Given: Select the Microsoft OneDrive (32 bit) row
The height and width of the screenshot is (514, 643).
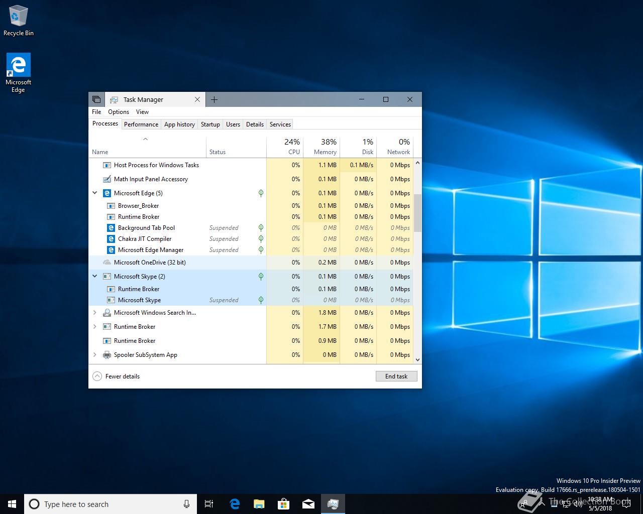Looking at the screenshot, I should 251,263.
